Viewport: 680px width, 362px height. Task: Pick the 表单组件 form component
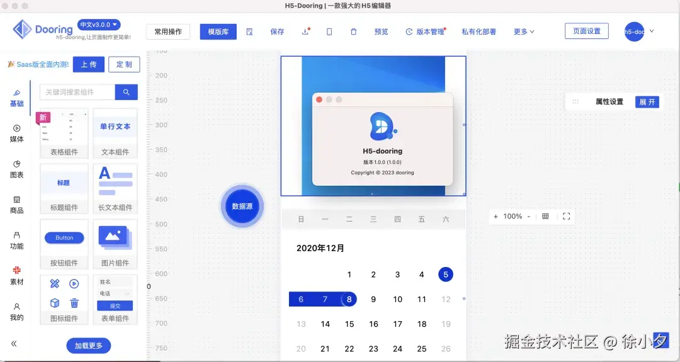(115, 300)
